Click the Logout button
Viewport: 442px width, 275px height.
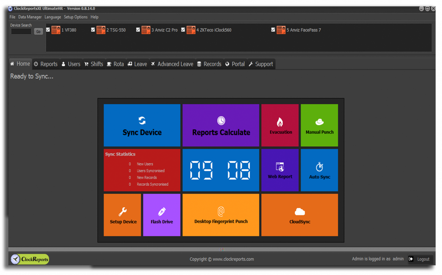(420, 259)
